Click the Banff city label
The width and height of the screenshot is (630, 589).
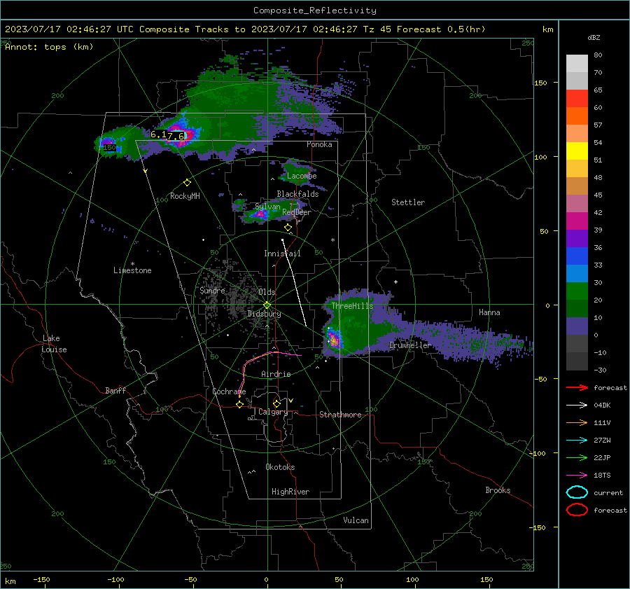click(x=115, y=391)
